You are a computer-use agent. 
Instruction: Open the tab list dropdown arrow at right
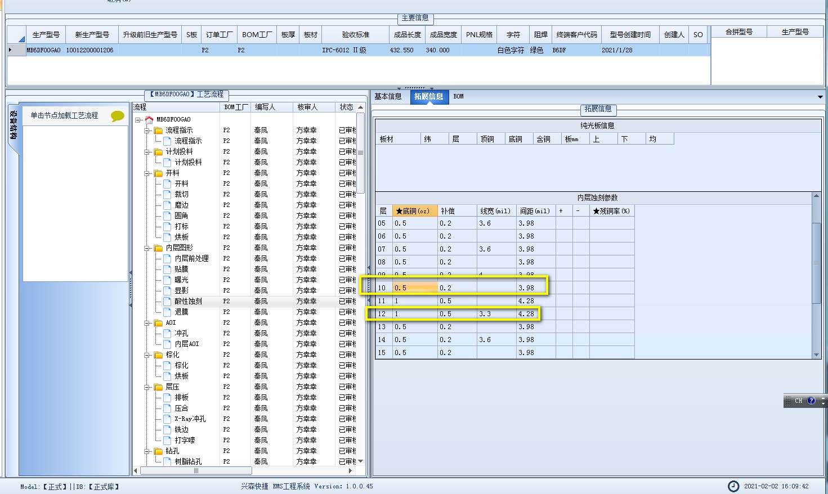tap(820, 97)
